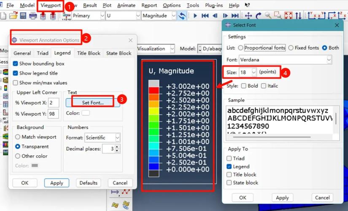Select Match viewport background option

point(18,137)
